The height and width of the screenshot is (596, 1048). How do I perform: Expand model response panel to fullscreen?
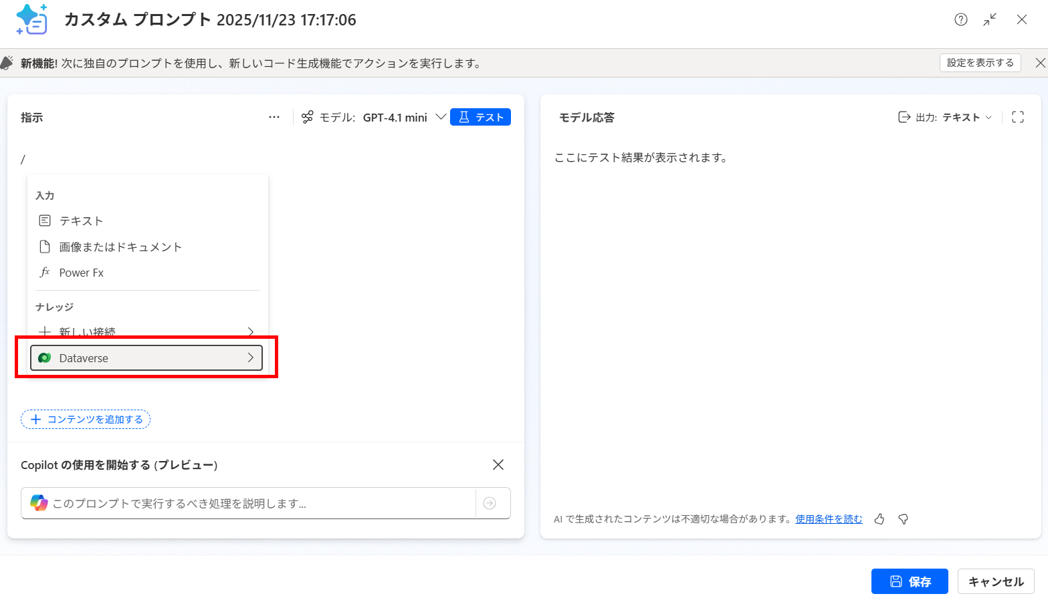1018,117
